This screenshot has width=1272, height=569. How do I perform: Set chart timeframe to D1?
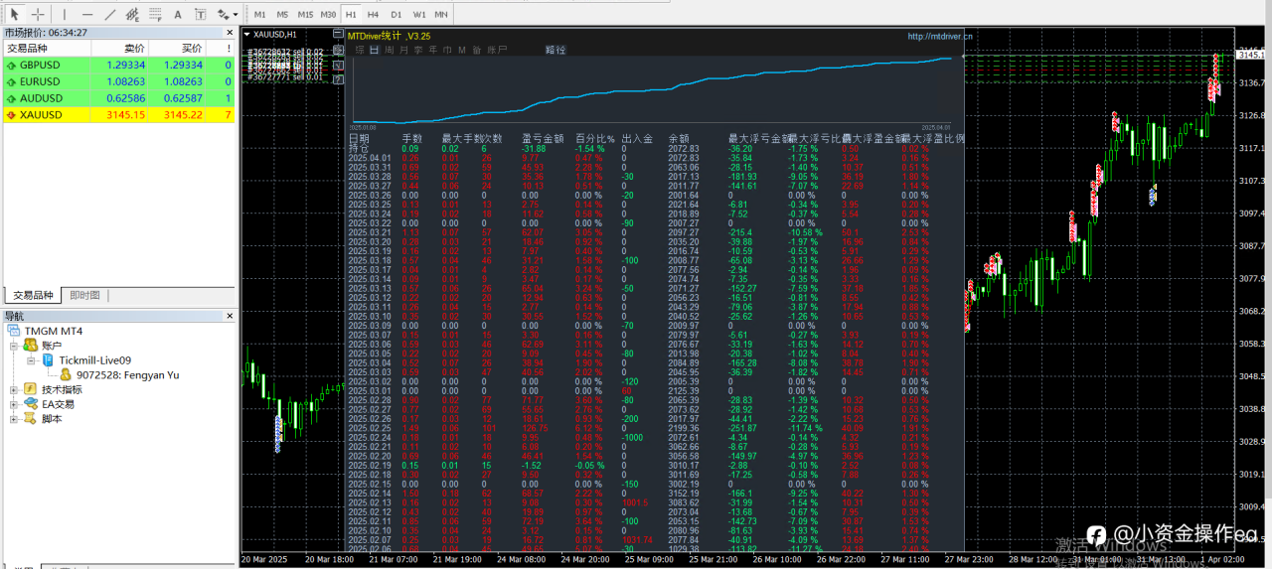tap(396, 15)
